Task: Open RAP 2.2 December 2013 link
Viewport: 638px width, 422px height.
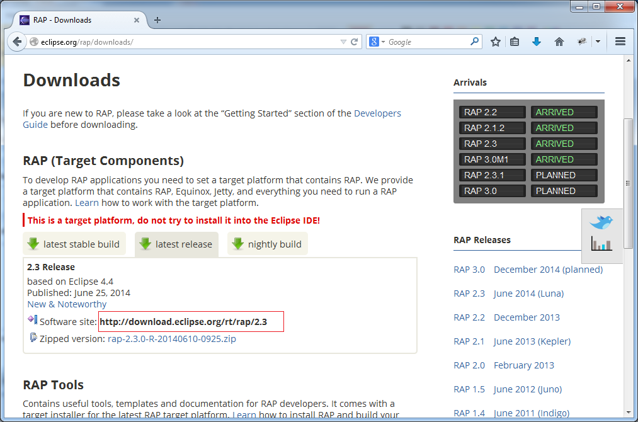Action: [x=506, y=317]
